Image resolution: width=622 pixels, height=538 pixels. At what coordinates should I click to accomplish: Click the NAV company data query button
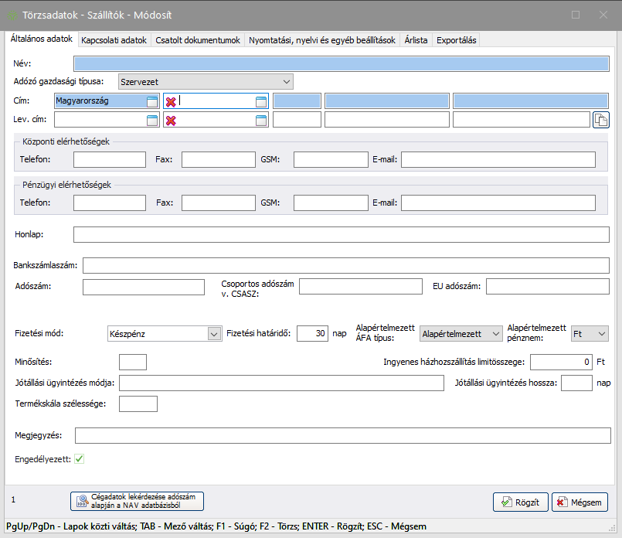tap(137, 501)
